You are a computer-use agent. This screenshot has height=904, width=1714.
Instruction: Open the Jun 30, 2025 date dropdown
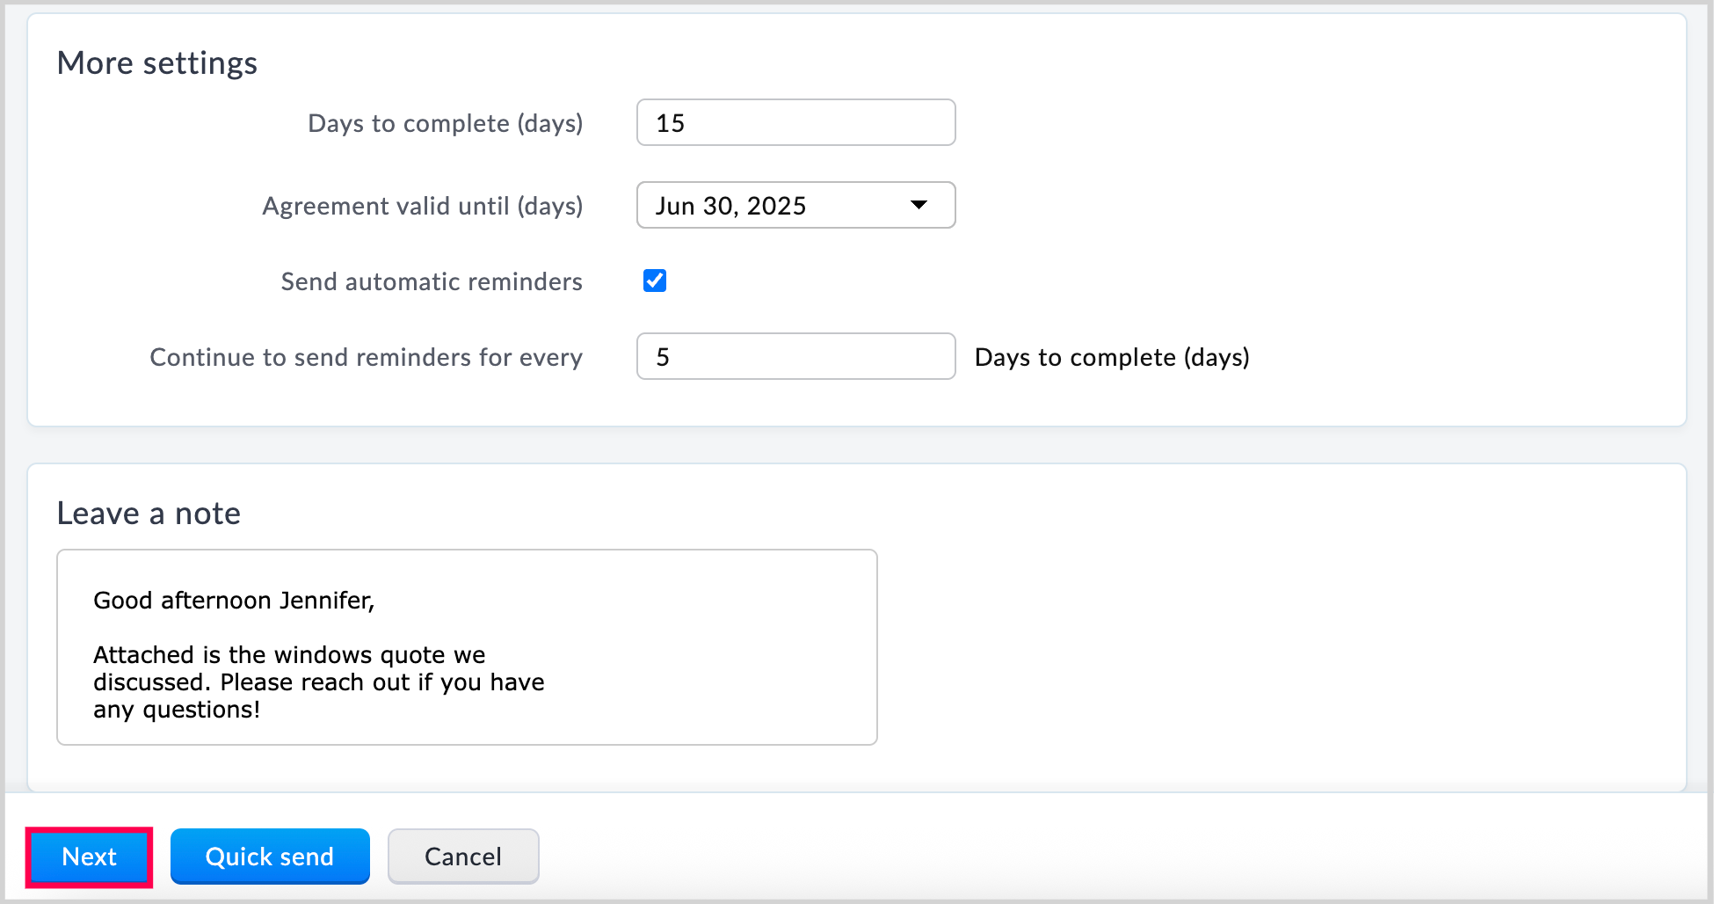pos(795,205)
